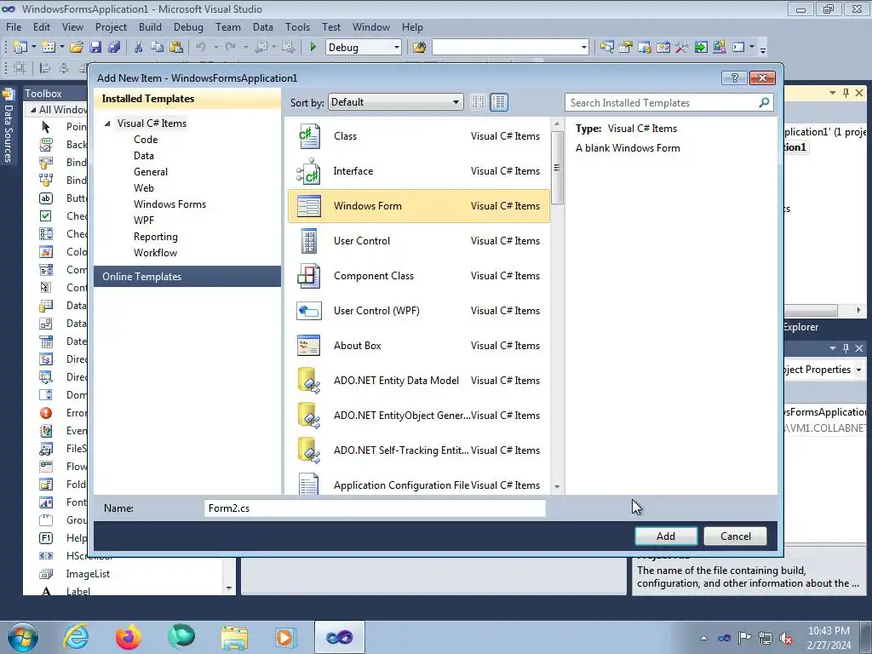This screenshot has width=872, height=654.
Task: Select the About Box template icon
Action: coord(308,346)
